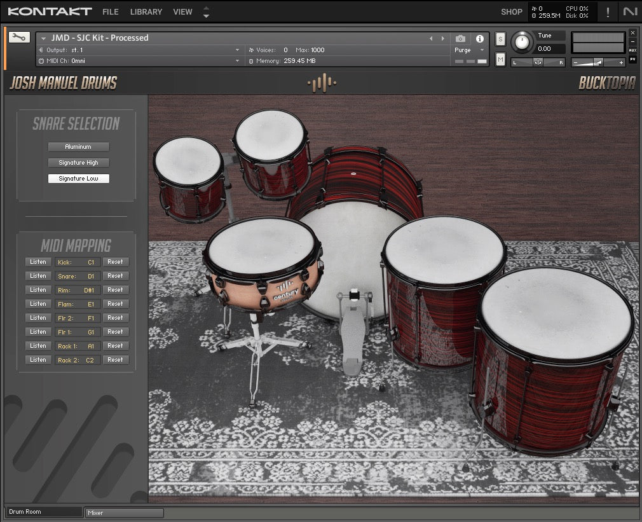Select the Aluminum snare option
642x522 pixels.
click(x=78, y=147)
